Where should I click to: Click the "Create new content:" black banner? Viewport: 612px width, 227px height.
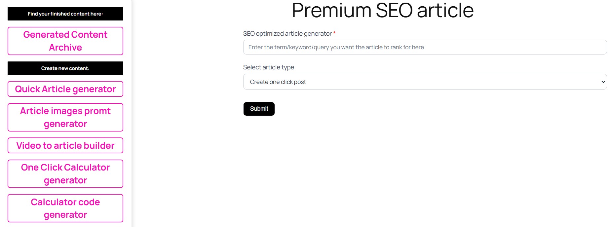(x=65, y=68)
